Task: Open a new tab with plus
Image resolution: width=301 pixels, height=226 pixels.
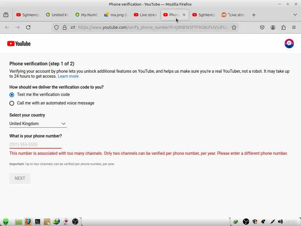Action: (x=254, y=15)
